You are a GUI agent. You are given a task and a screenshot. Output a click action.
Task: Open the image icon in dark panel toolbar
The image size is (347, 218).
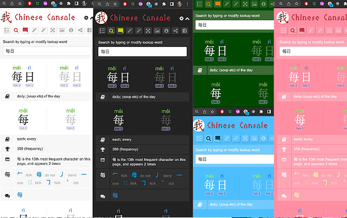pos(157,31)
